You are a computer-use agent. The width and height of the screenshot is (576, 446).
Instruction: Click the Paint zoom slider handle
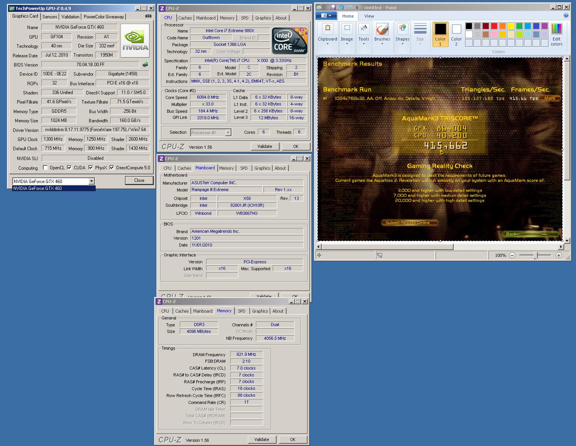(535, 255)
